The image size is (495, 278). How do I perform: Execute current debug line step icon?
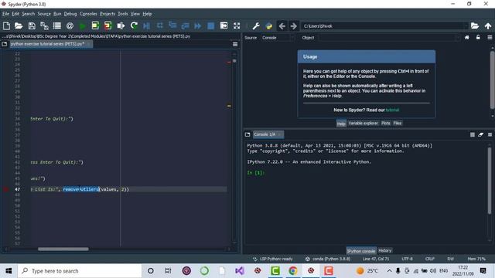(x=160, y=25)
